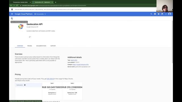Open the Documentation tab

click(x=41, y=46)
